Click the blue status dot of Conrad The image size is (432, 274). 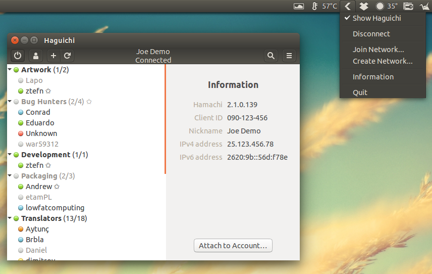point(21,112)
